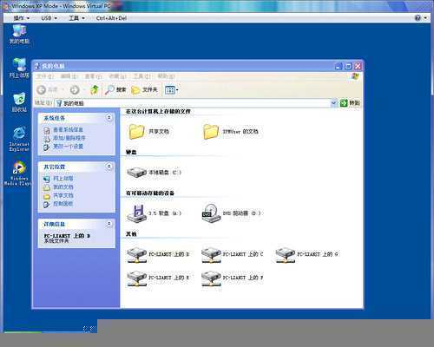Collapse the 其它位置 panel
Image resolution: width=434 pixels, height=347 pixels.
[x=109, y=167]
